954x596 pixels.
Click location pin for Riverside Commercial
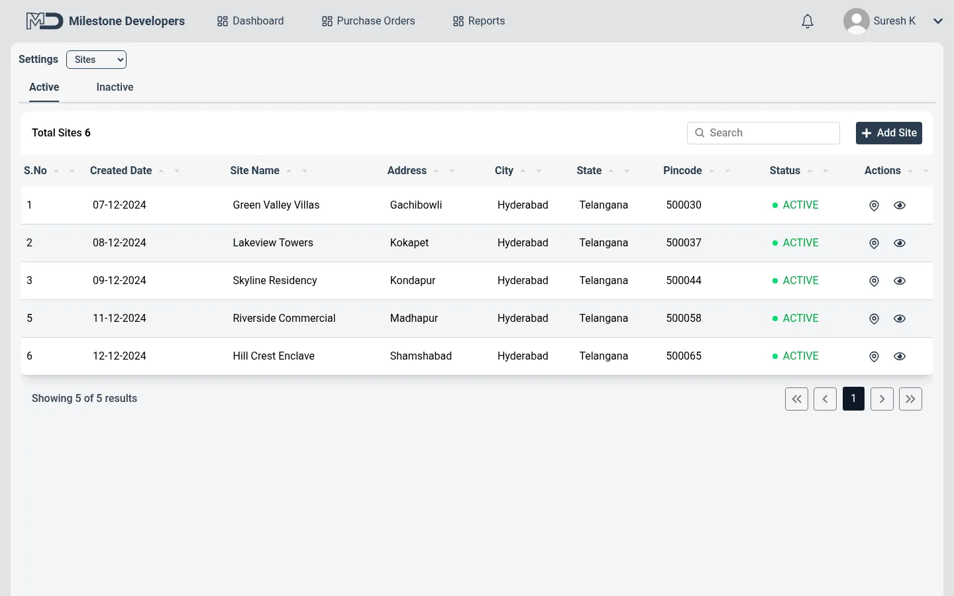(874, 319)
